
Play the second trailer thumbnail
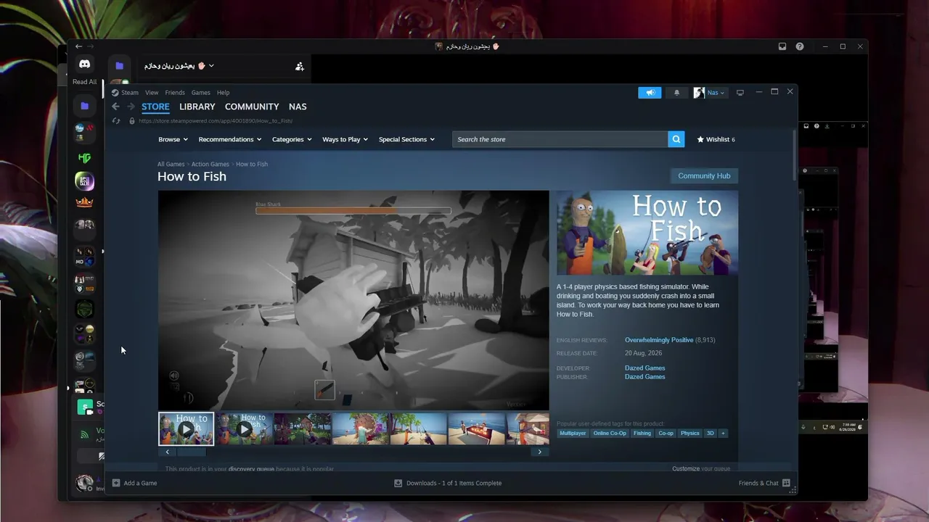(x=245, y=428)
